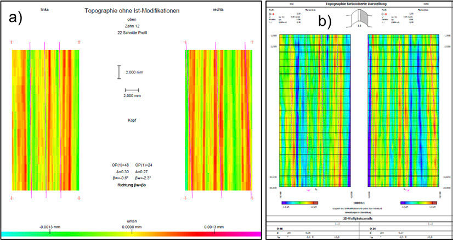Click the 'Richtung βw=βb' text
Image resolution: width=453 pixels, height=240 pixels.
point(132,184)
